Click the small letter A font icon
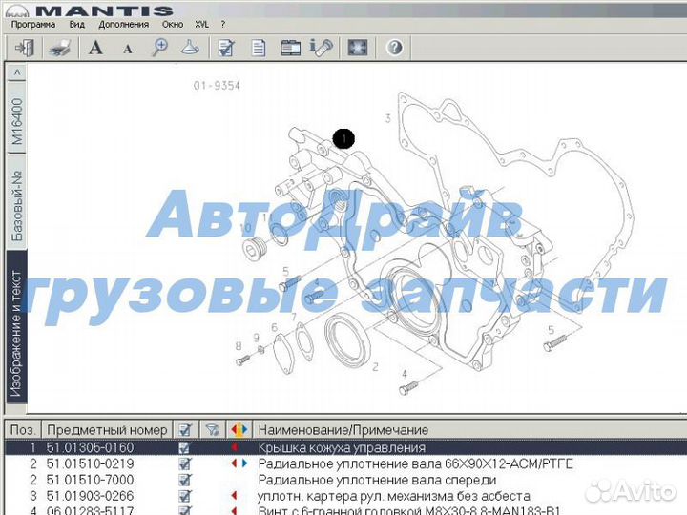687x515 pixels. pyautogui.click(x=125, y=47)
